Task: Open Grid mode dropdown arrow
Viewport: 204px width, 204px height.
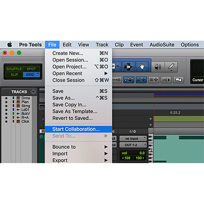Action: pyautogui.click(x=38, y=74)
